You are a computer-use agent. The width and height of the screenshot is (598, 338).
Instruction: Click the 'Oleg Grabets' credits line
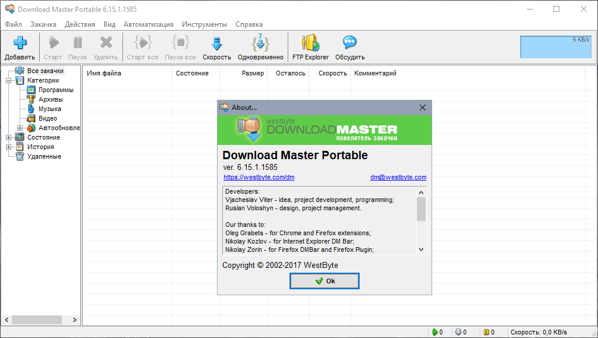point(298,233)
